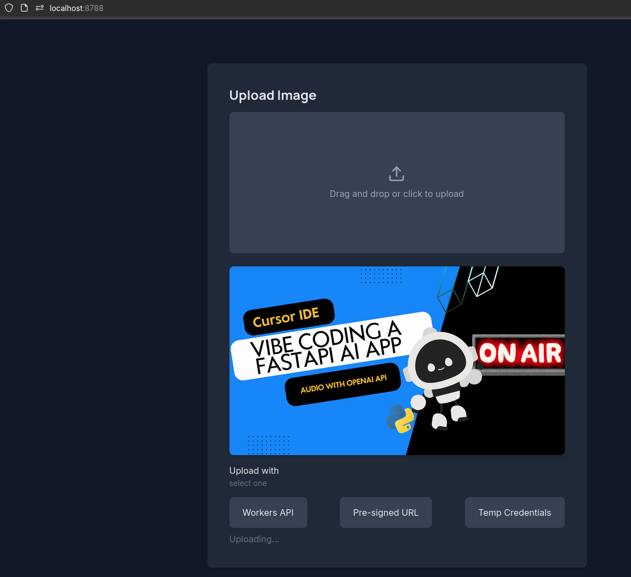The image size is (631, 577).
Task: Click the localhost:8788 address bar
Action: point(77,8)
